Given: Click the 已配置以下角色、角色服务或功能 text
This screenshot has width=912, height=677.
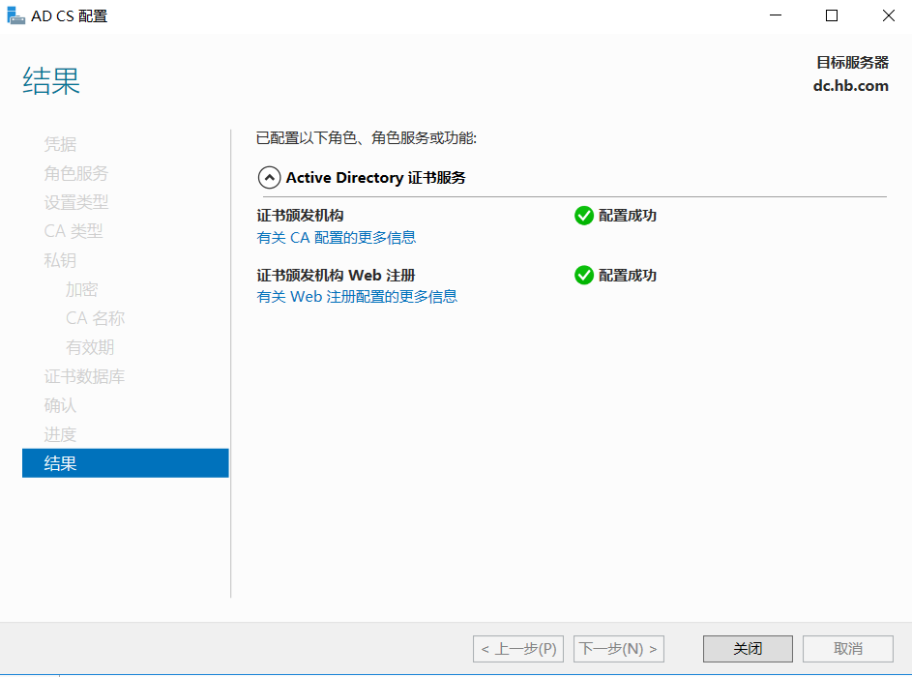Looking at the screenshot, I should point(367,138).
